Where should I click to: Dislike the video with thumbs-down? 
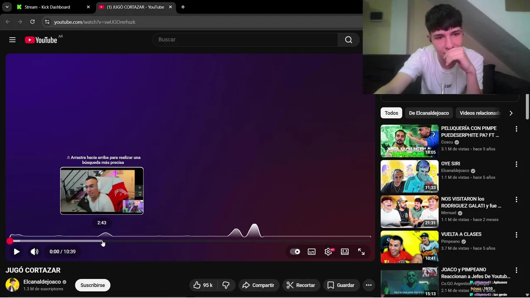pos(226,285)
